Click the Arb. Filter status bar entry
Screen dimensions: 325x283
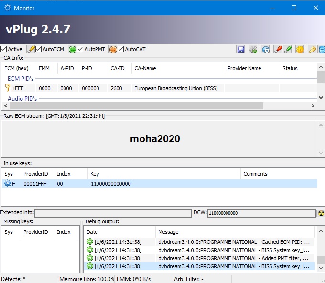[x=189, y=279]
